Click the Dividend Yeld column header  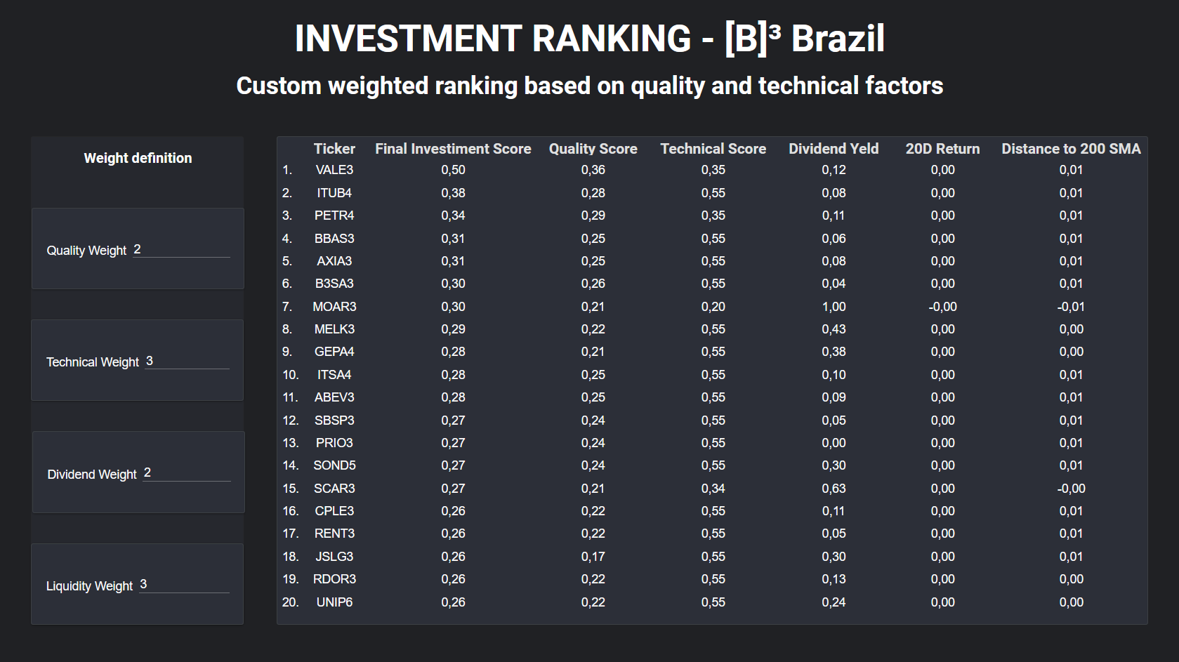(834, 149)
